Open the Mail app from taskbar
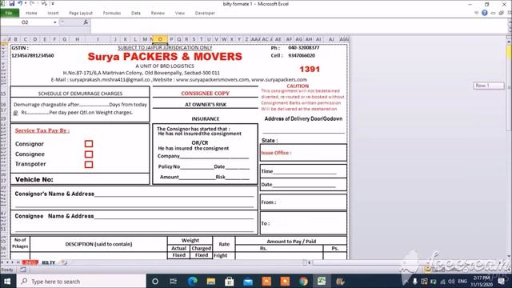 click(248, 282)
